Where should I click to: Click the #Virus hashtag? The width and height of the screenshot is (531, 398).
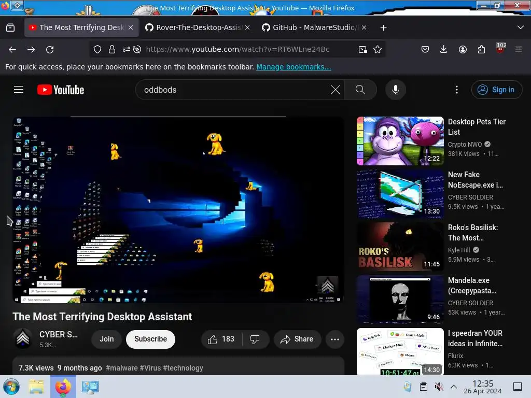(x=150, y=368)
